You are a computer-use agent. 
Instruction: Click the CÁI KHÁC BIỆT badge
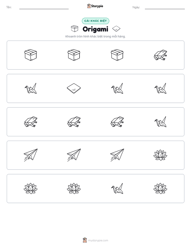pos(95,21)
